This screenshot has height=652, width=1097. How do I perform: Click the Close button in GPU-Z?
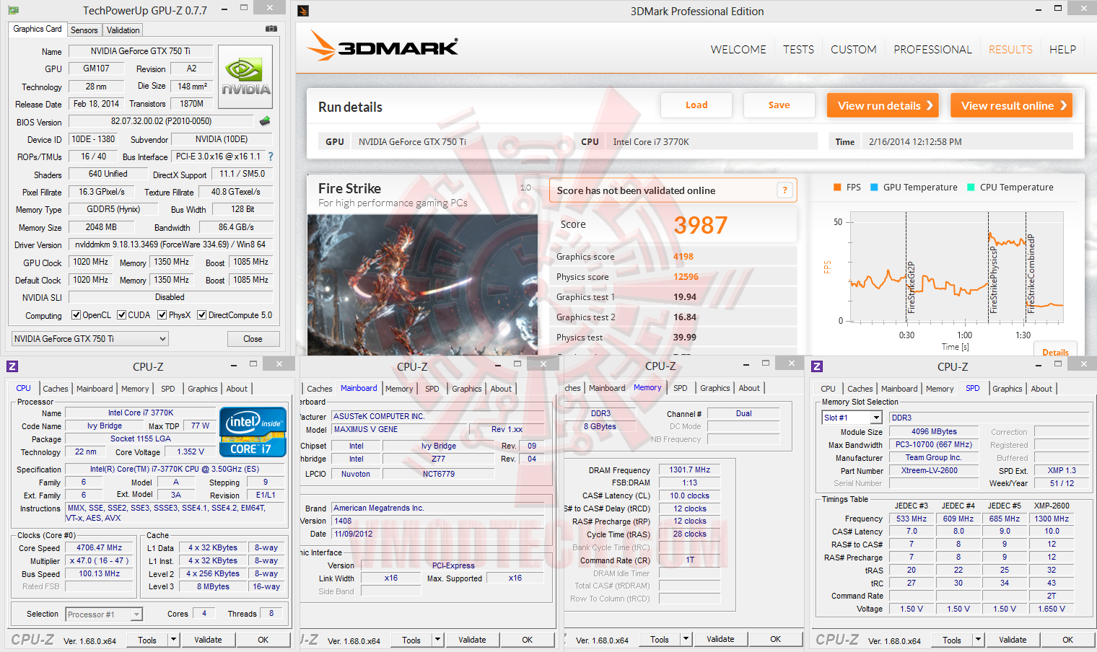(253, 339)
